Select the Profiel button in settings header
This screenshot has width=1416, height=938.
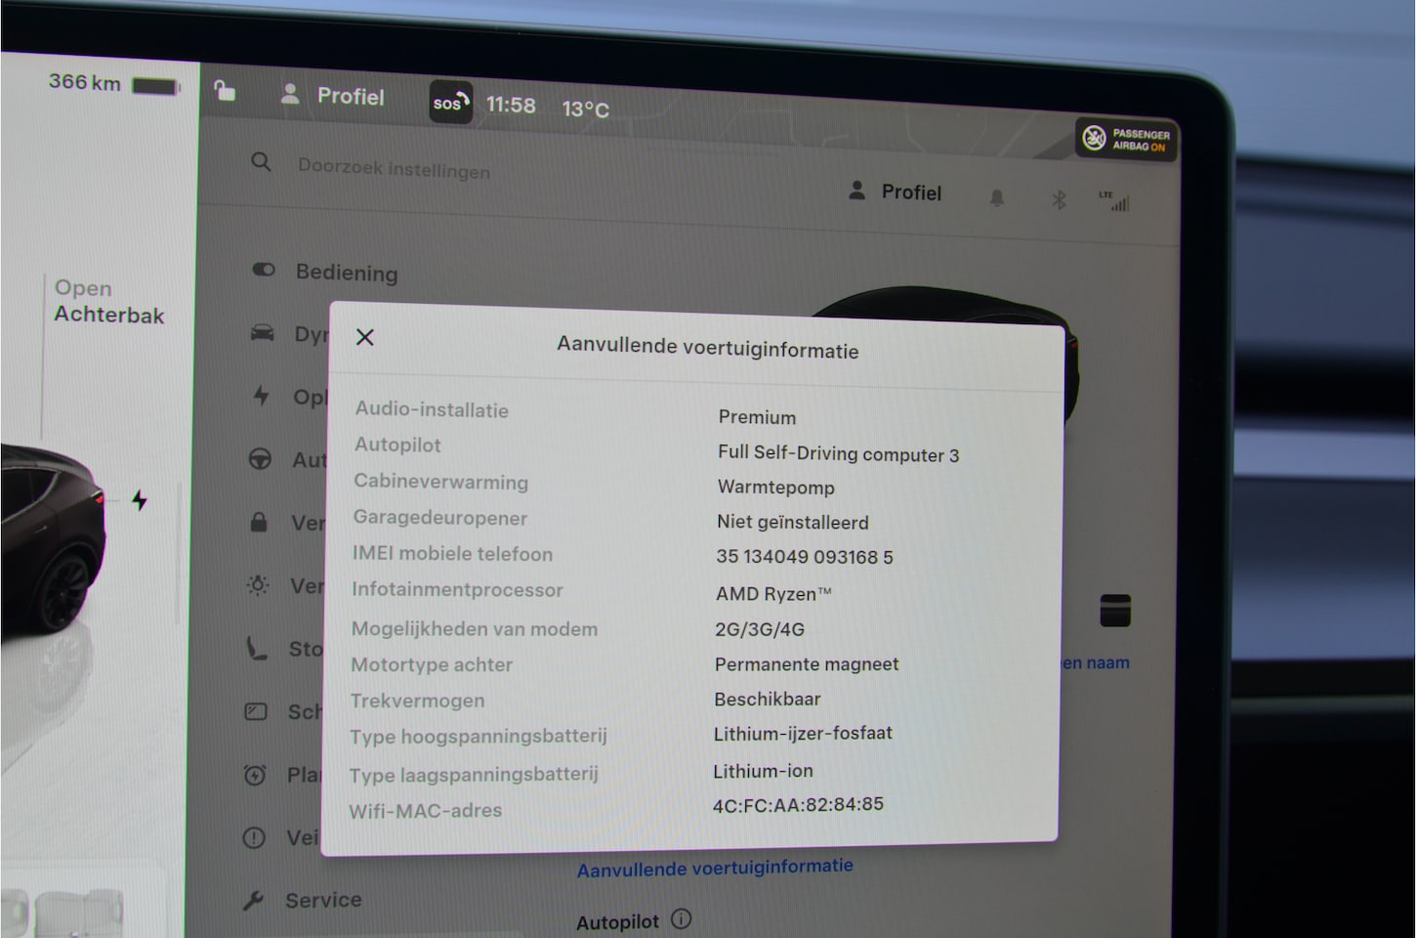point(895,192)
